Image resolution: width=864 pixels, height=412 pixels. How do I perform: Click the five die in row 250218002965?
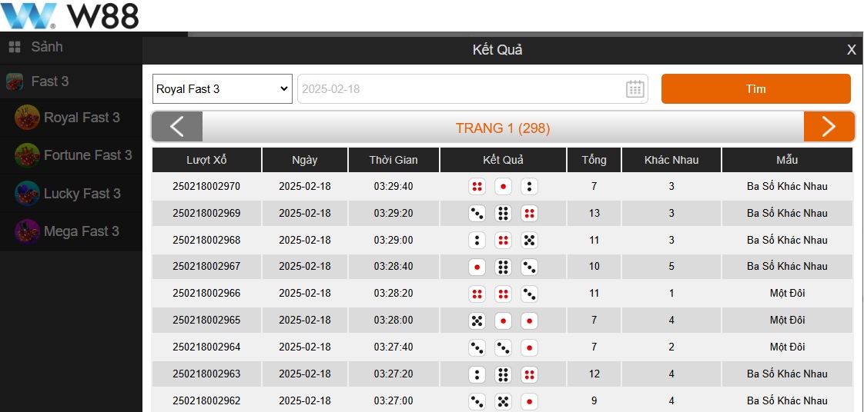coord(477,320)
